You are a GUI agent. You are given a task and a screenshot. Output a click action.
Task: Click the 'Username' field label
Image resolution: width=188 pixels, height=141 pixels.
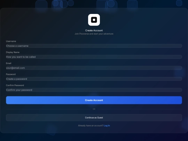(11, 41)
